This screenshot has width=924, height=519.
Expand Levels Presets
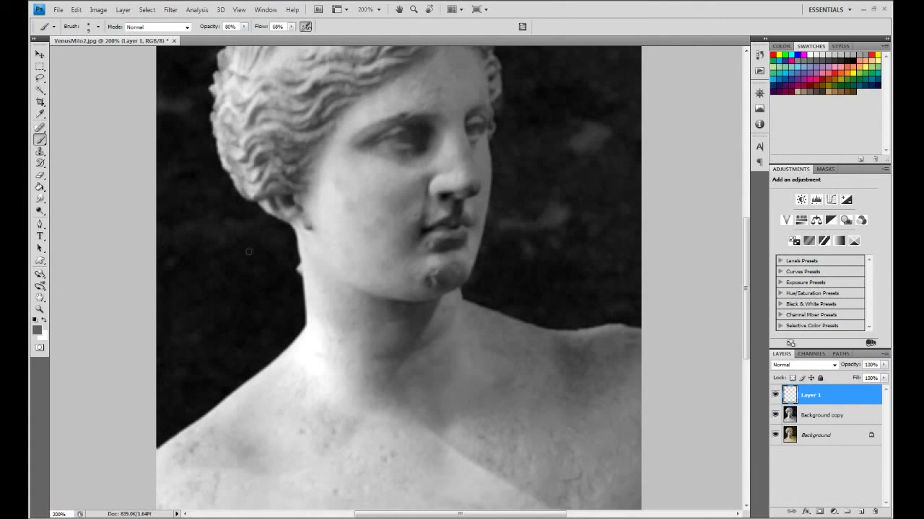pos(780,260)
